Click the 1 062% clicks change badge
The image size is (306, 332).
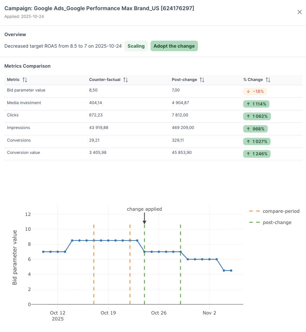click(257, 116)
